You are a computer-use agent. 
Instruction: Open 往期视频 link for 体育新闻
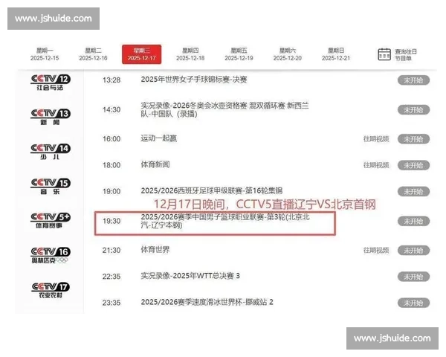376,165
